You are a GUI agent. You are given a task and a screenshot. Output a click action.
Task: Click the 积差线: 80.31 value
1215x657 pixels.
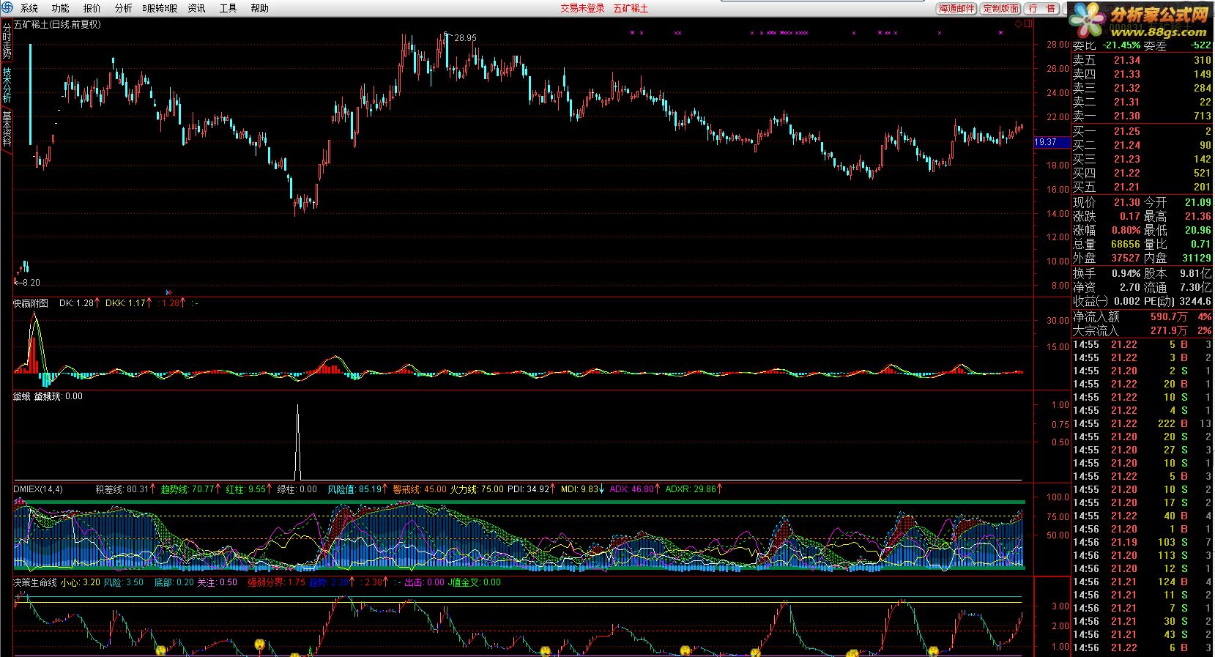coord(122,489)
